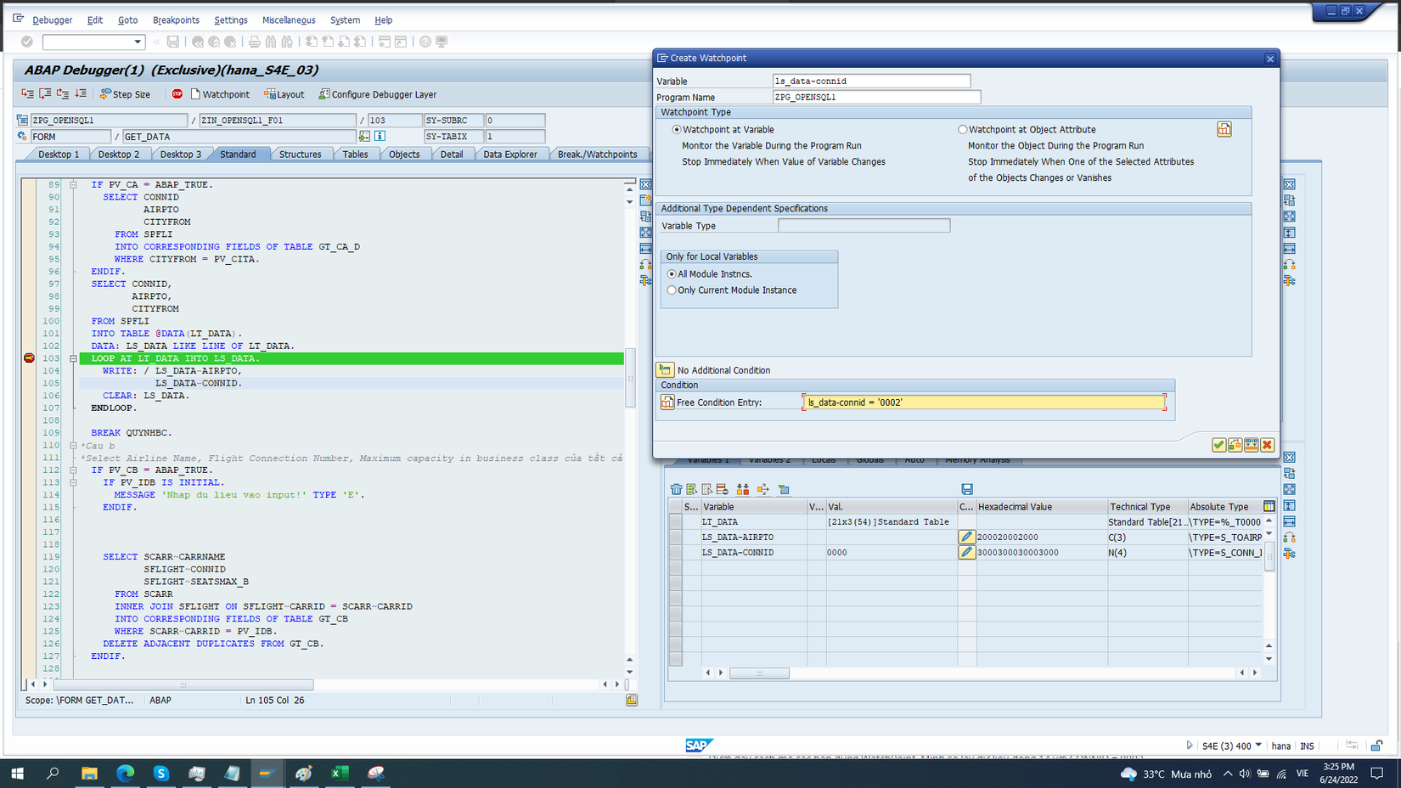Switch to the Break./Watchpoints tab
This screenshot has width=1401, height=788.
pyautogui.click(x=599, y=154)
